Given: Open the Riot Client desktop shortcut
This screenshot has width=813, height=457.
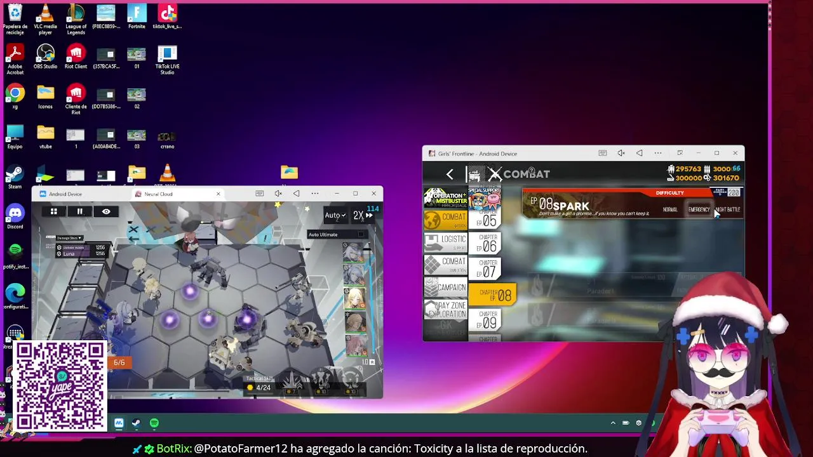Looking at the screenshot, I should (x=76, y=56).
